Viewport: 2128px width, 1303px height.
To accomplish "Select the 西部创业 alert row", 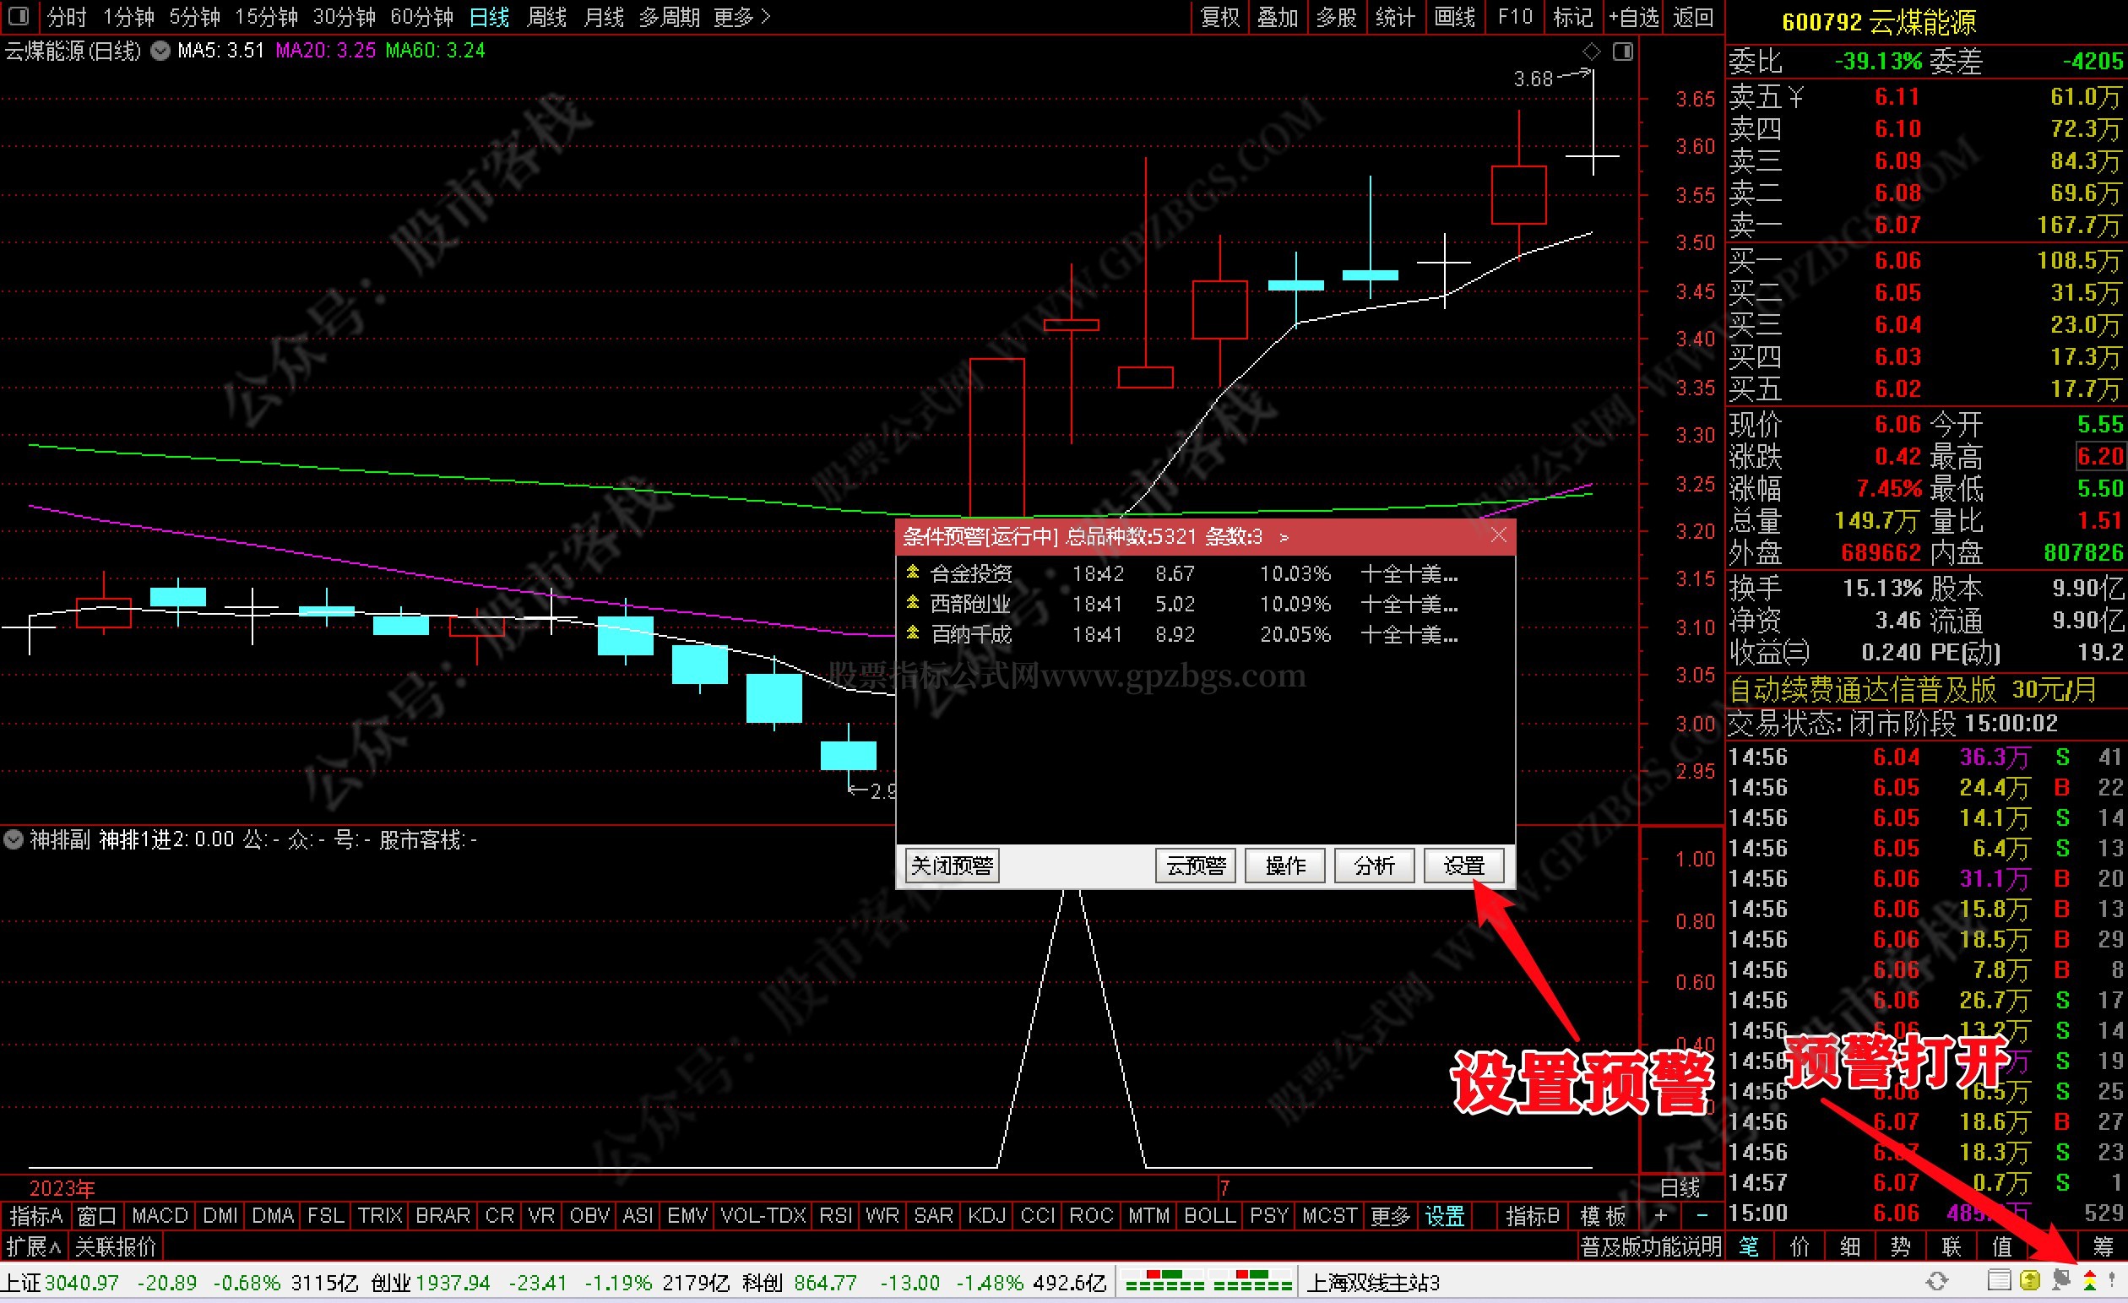I will click(1205, 604).
